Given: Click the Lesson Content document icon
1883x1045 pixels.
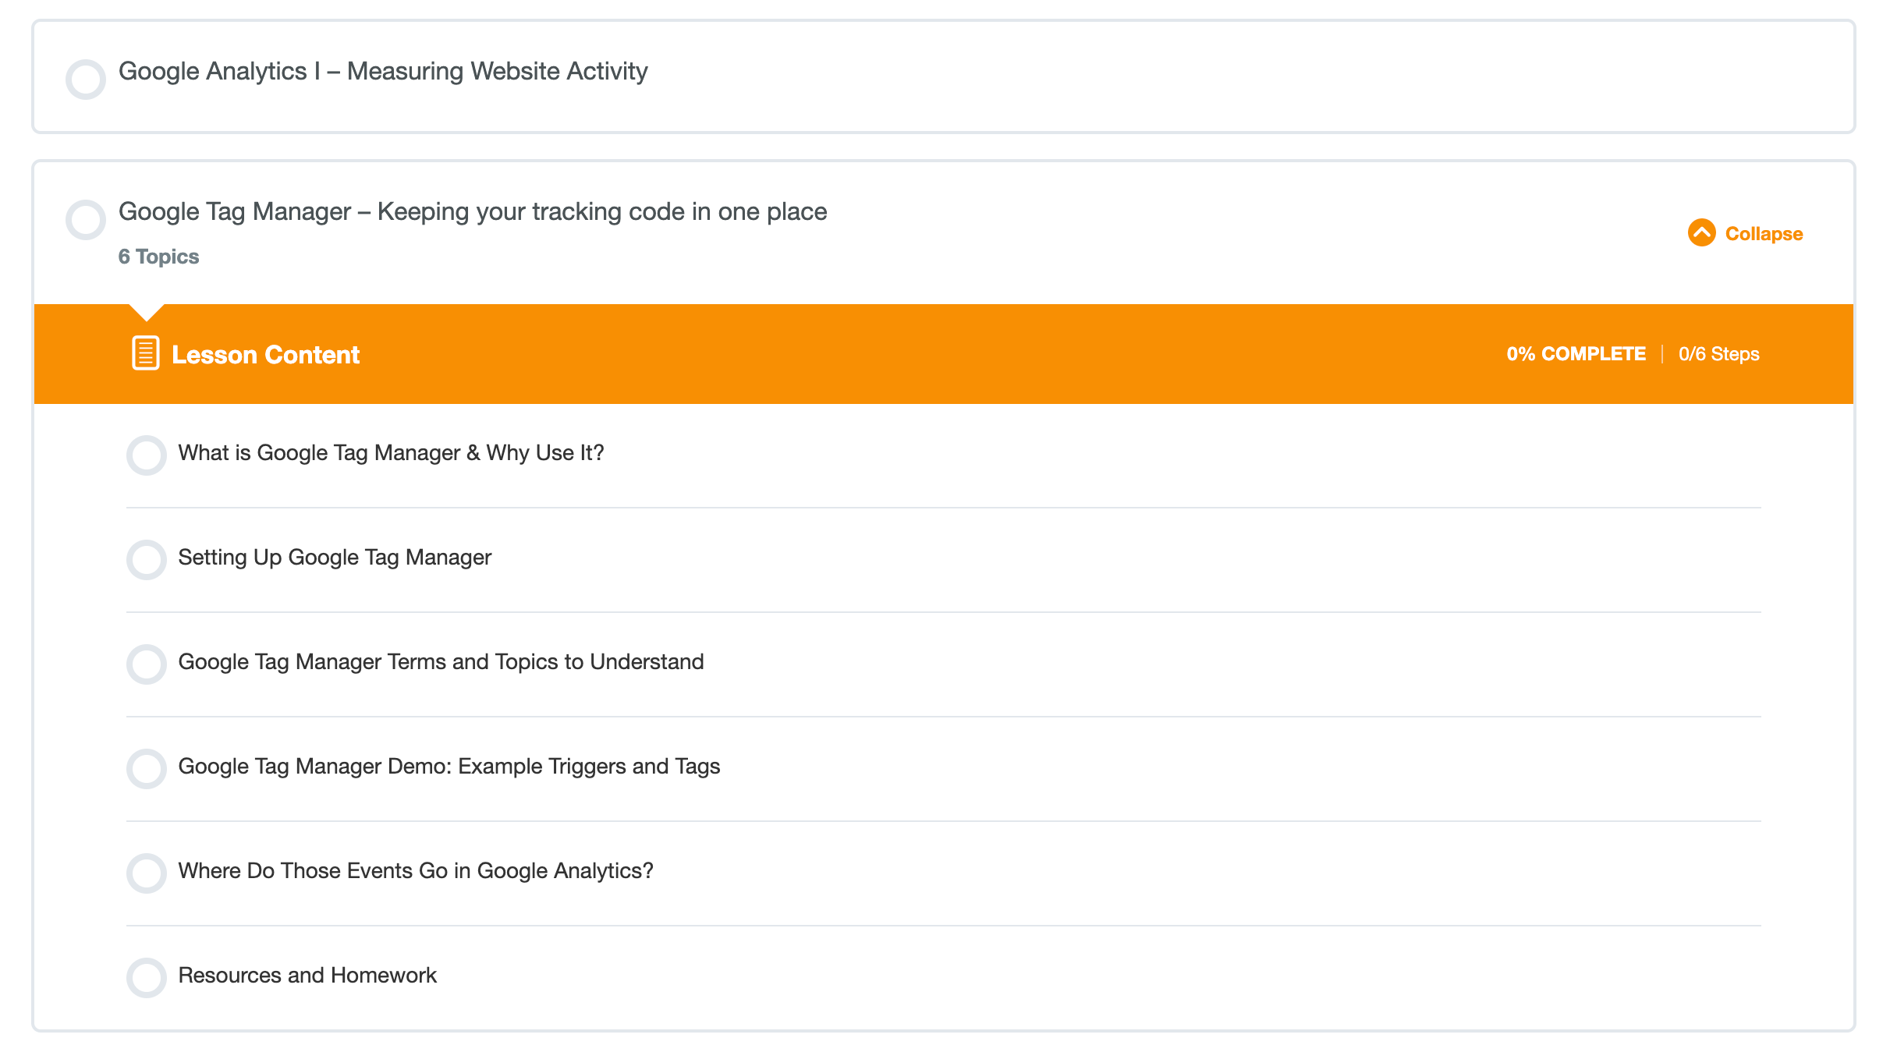Looking at the screenshot, I should 146,353.
